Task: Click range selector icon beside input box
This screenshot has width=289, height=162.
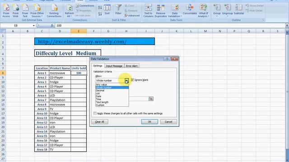Action: tap(151, 99)
